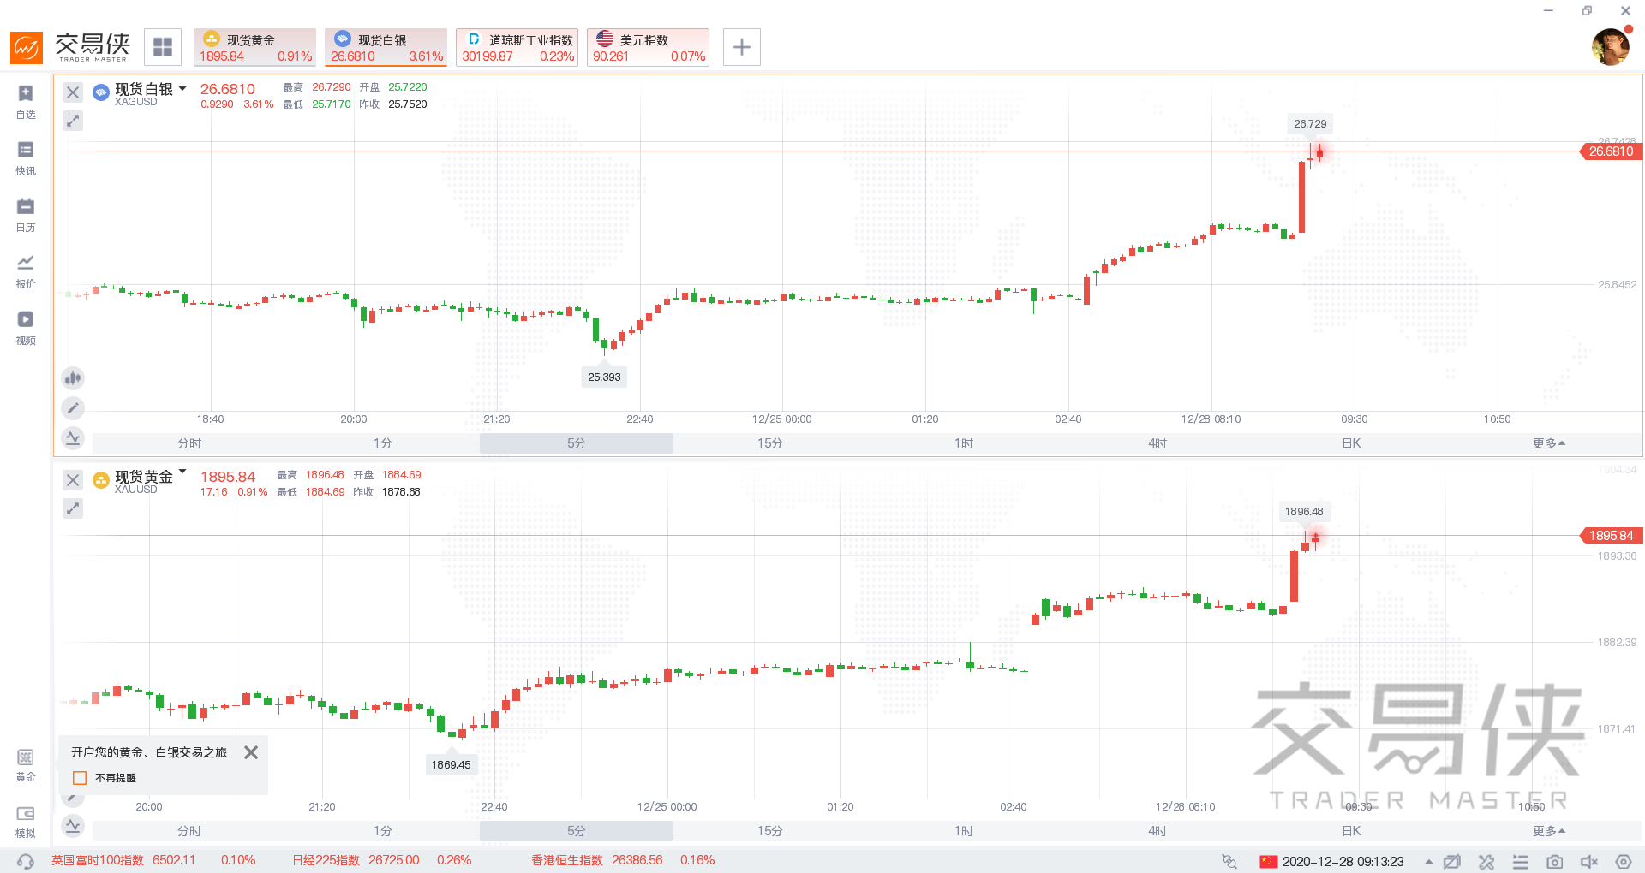This screenshot has height=873, width=1645.
Task: Open the 快讯 news sidebar item
Action: point(26,158)
